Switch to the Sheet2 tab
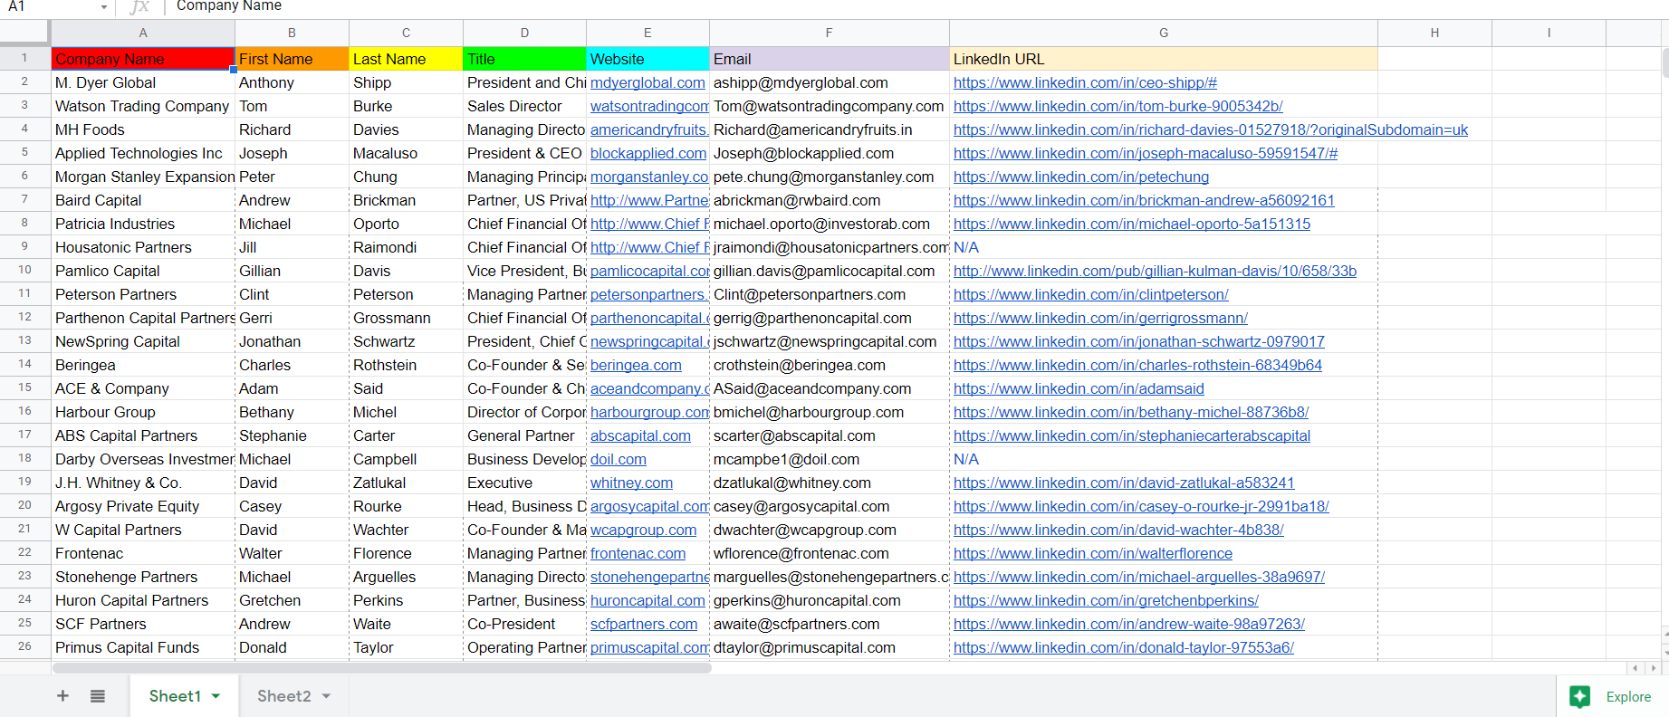 point(283,696)
